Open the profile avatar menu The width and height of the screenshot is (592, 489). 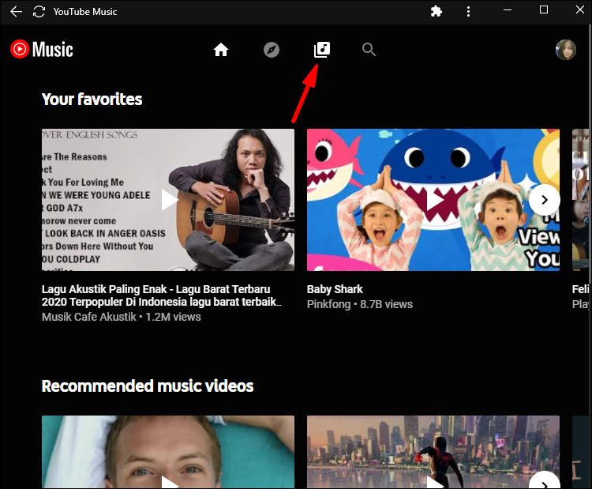[x=566, y=50]
